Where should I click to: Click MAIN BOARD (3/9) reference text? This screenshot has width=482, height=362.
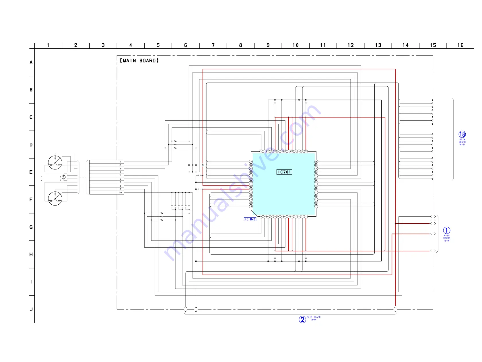(314, 318)
